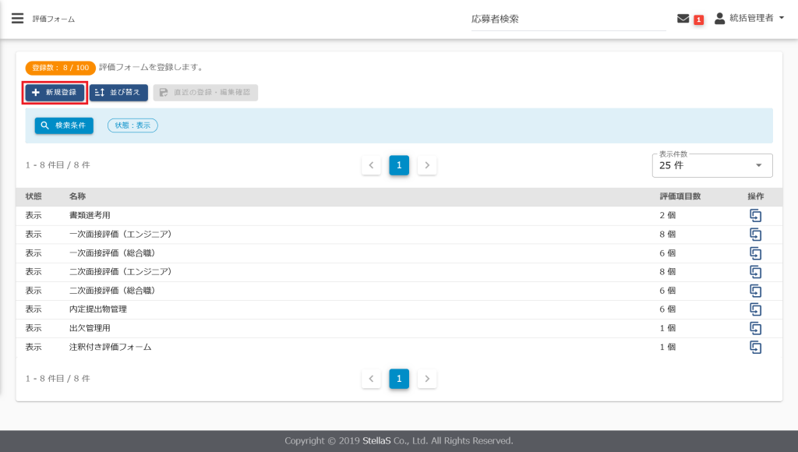This screenshot has height=452, width=798.
Task: Click the 状態：表示 filter chip
Action: (132, 125)
